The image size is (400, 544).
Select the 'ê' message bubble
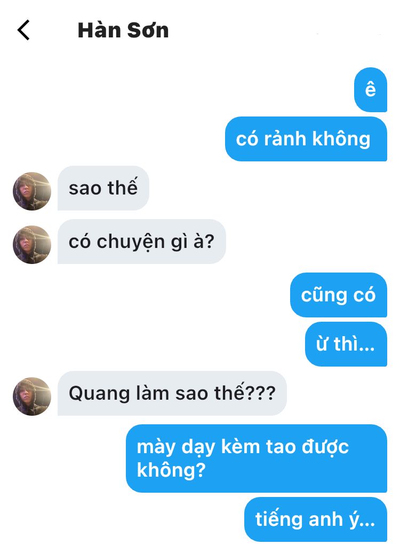coord(370,90)
